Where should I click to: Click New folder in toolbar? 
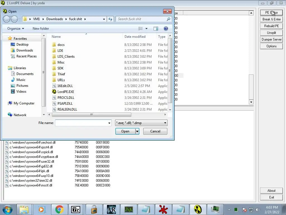[x=41, y=29]
